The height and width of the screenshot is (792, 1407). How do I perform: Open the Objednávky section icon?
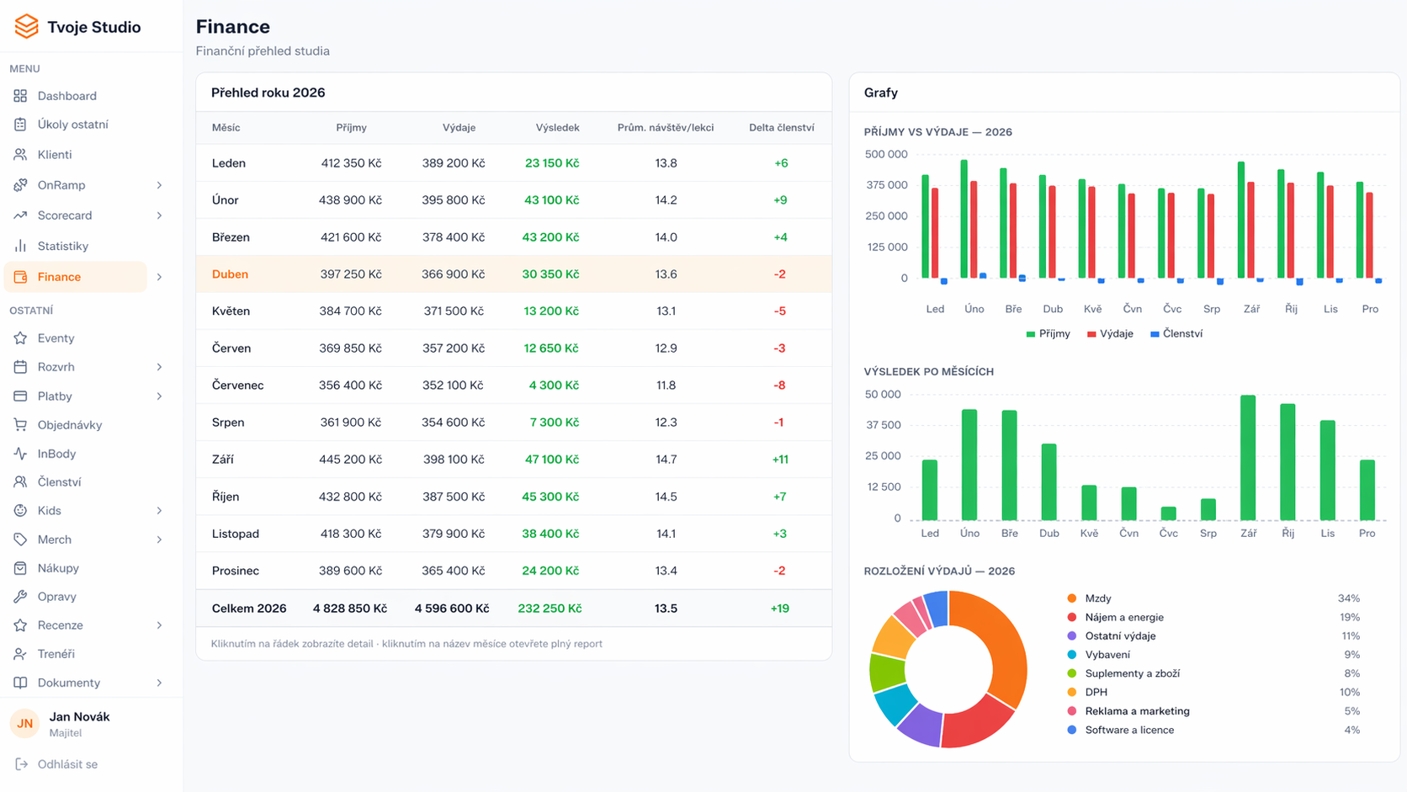pyautogui.click(x=20, y=424)
